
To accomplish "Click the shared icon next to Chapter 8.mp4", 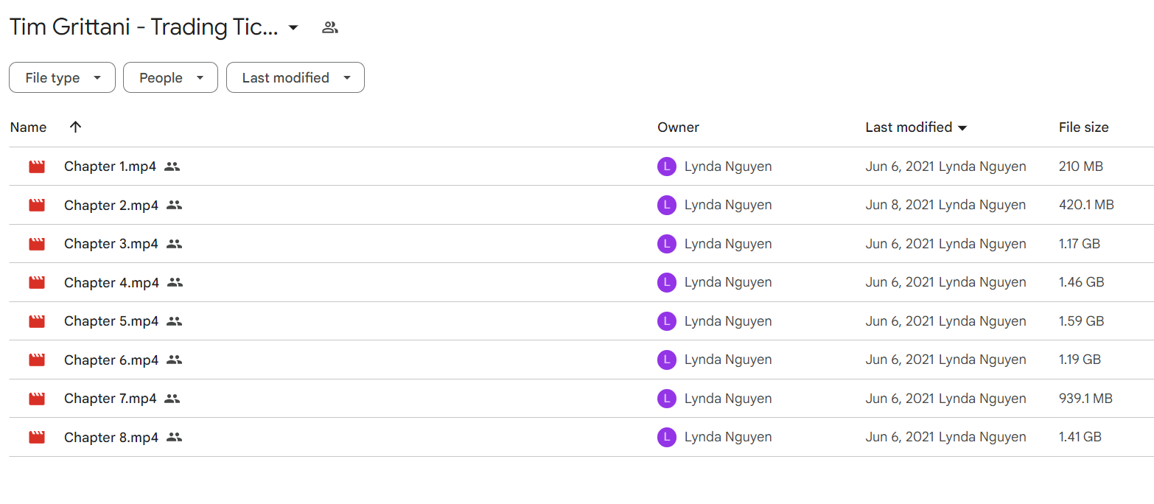I will tap(174, 437).
